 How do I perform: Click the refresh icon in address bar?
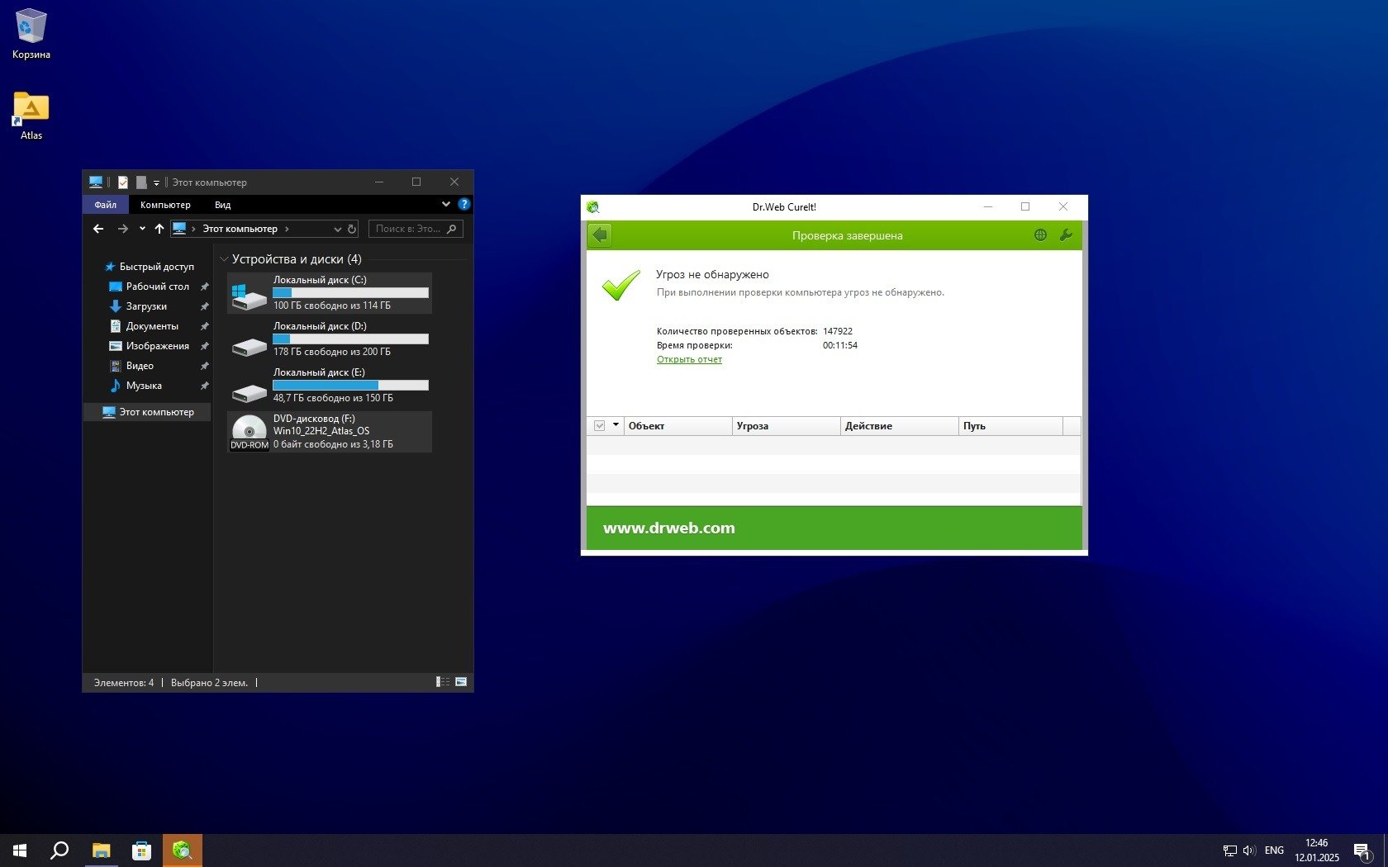(x=352, y=229)
